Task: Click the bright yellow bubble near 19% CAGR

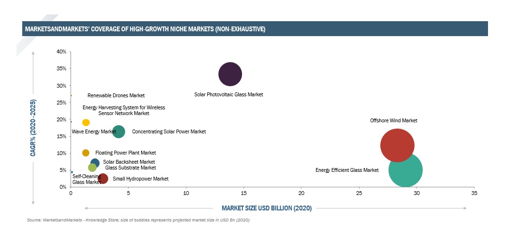Action: point(86,123)
